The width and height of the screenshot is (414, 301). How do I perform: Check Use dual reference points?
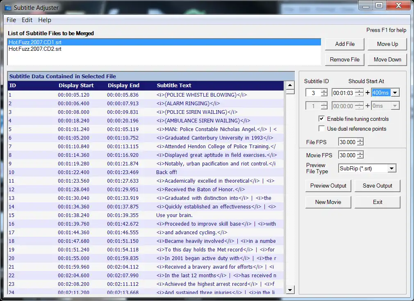pos(321,129)
